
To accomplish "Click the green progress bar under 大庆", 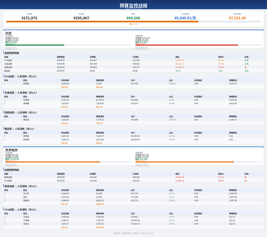I will [x=35, y=45].
